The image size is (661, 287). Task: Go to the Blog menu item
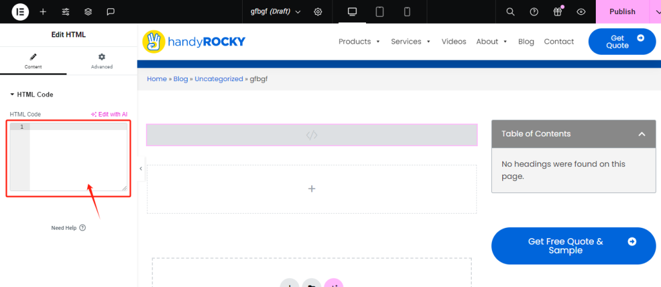click(525, 42)
